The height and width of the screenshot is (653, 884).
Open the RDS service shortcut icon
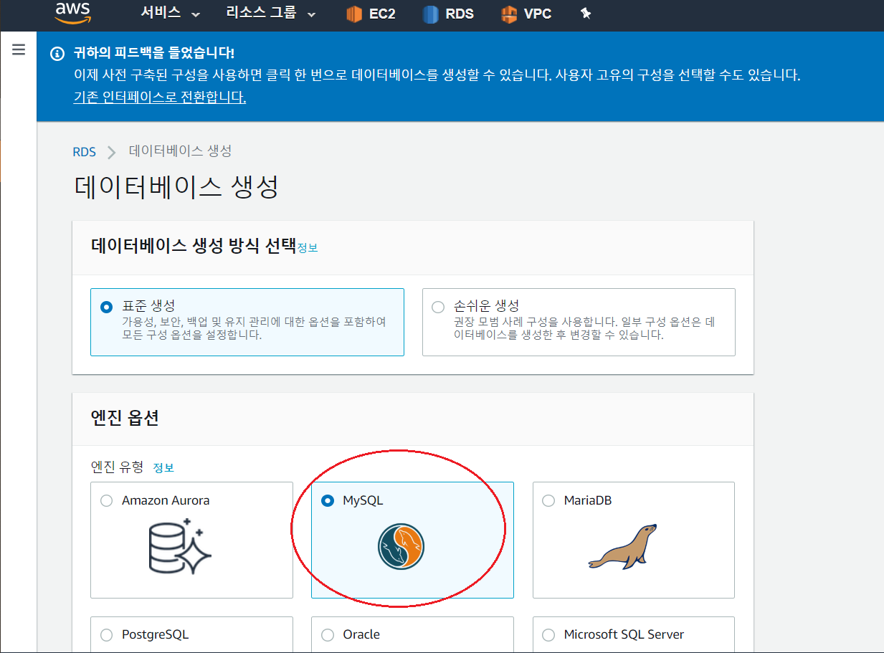430,14
